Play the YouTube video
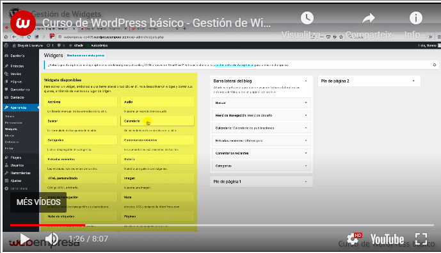 tap(25, 239)
